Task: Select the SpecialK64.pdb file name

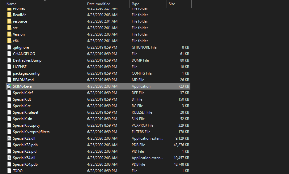Action: tap(25, 164)
